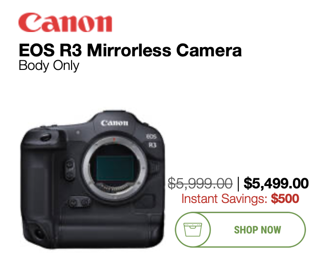Click the shopping basket icon
324x269 pixels.
pyautogui.click(x=193, y=229)
